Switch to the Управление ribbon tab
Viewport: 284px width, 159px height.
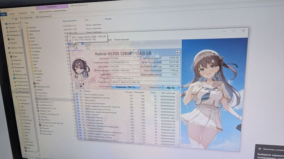[x=51, y=7]
